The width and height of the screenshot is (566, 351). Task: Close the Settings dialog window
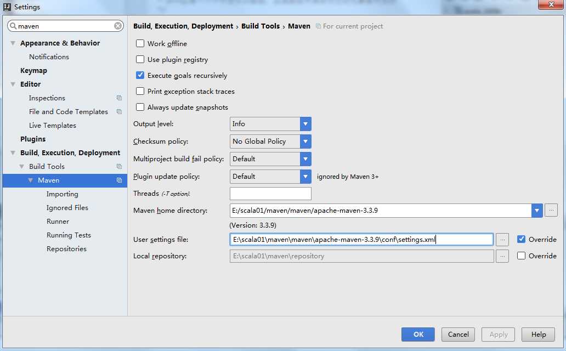click(551, 5)
